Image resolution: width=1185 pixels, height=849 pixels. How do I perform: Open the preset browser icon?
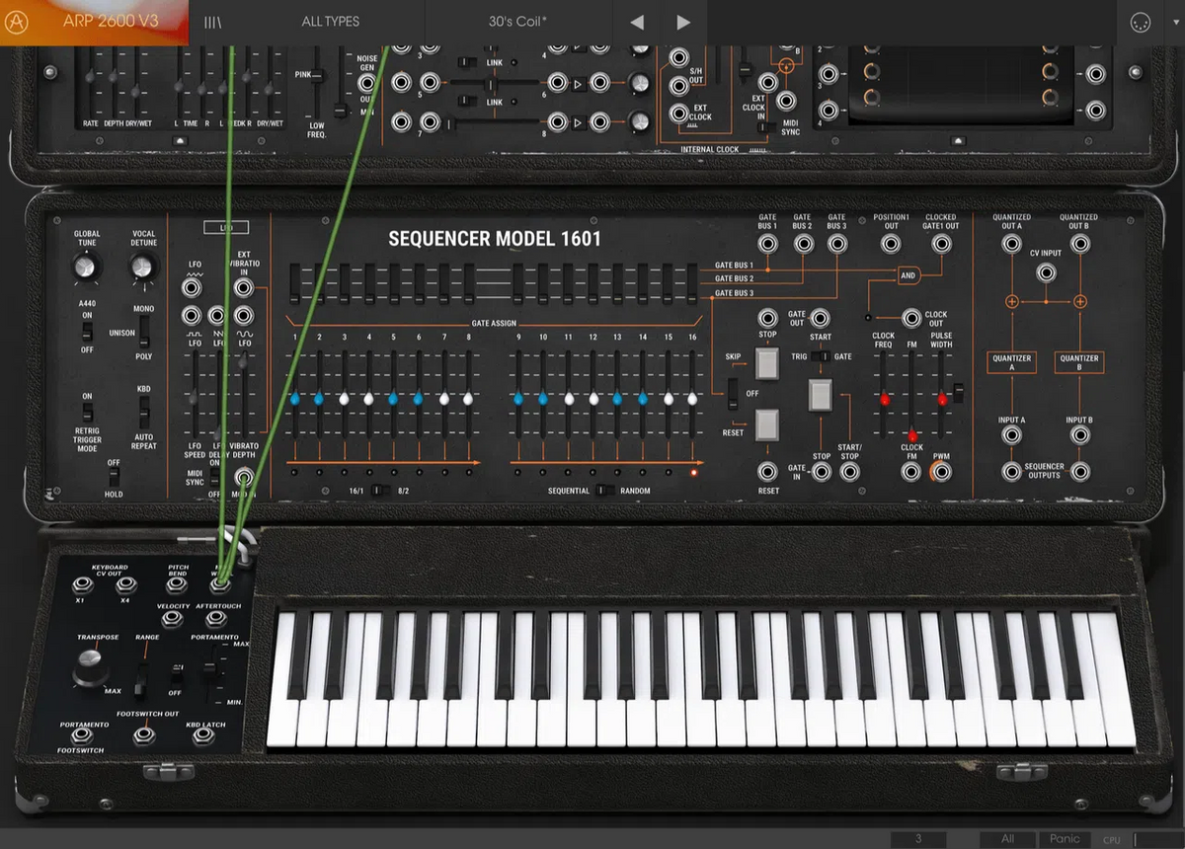(x=211, y=21)
